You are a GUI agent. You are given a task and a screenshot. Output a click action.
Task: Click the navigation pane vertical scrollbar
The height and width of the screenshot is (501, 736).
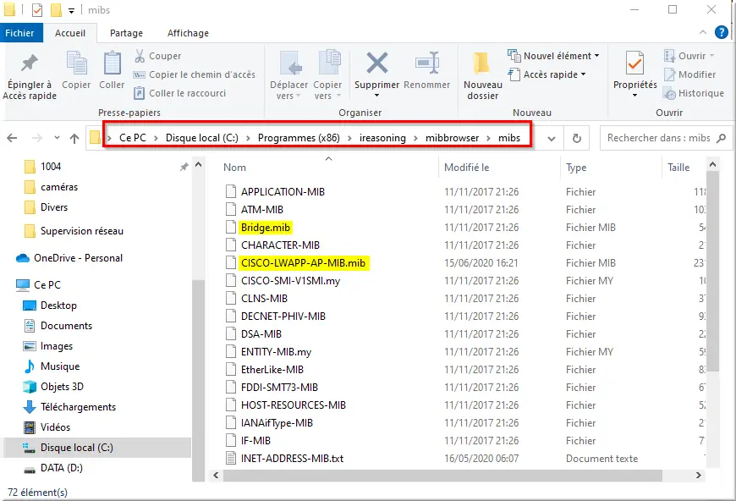click(x=198, y=380)
